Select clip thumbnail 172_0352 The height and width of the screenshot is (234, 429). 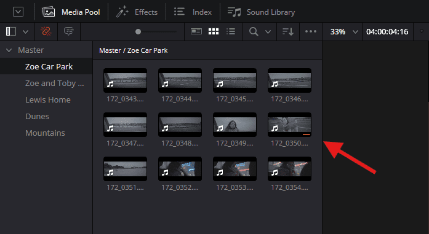pyautogui.click(x=180, y=169)
